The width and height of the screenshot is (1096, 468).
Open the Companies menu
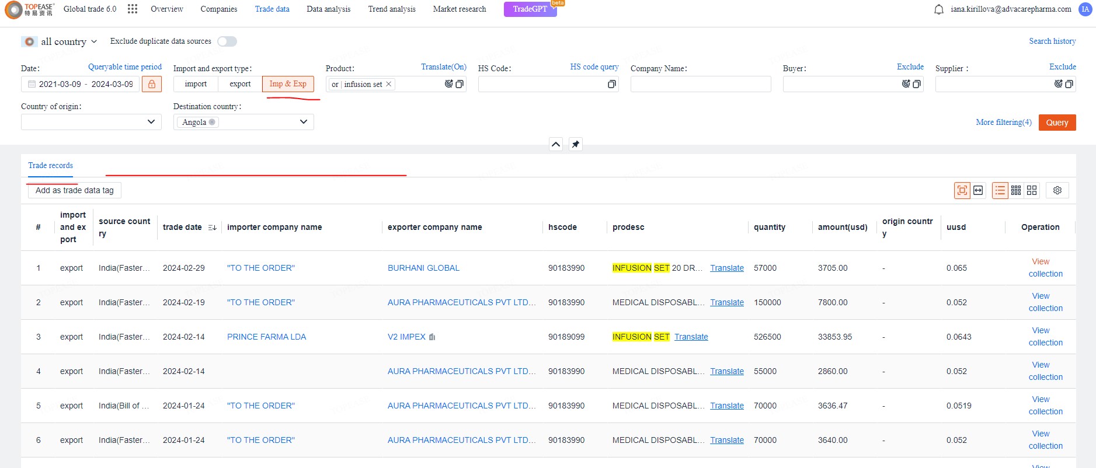click(x=219, y=9)
